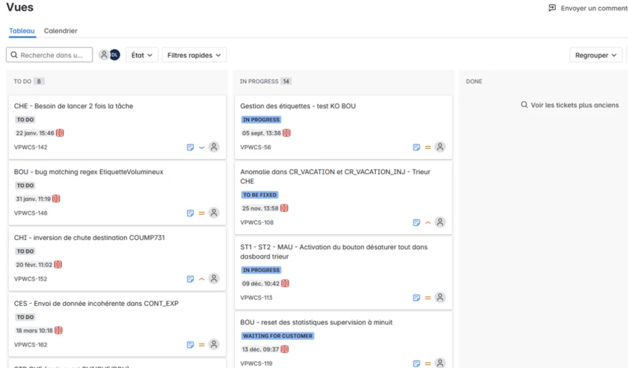Click ticket key VPWCS-142
The height and width of the screenshot is (368, 628).
(x=31, y=147)
